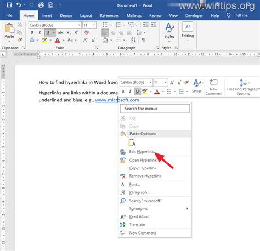Image resolution: width=260 pixels, height=251 pixels.
Task: Toggle Underline in the floating mini toolbar
Action: (137, 92)
